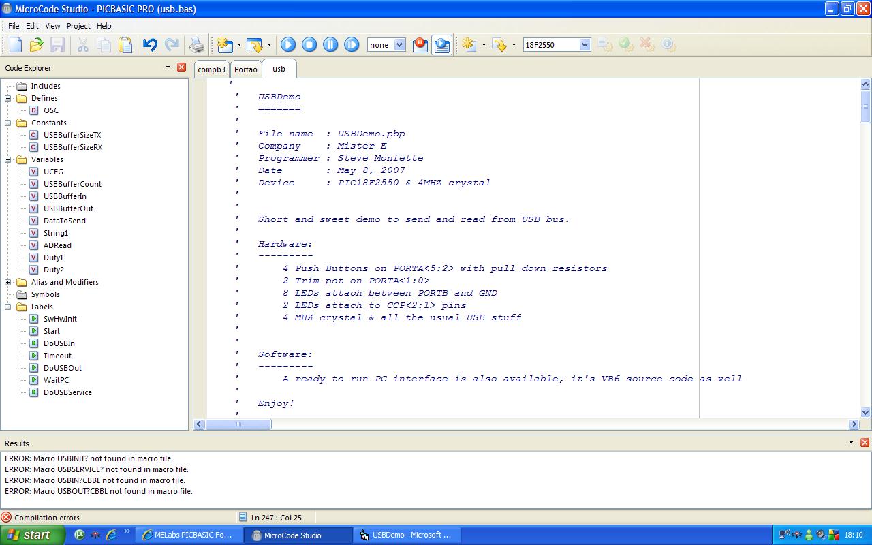Redo the last undone edit
The width and height of the screenshot is (872, 545).
pos(172,45)
